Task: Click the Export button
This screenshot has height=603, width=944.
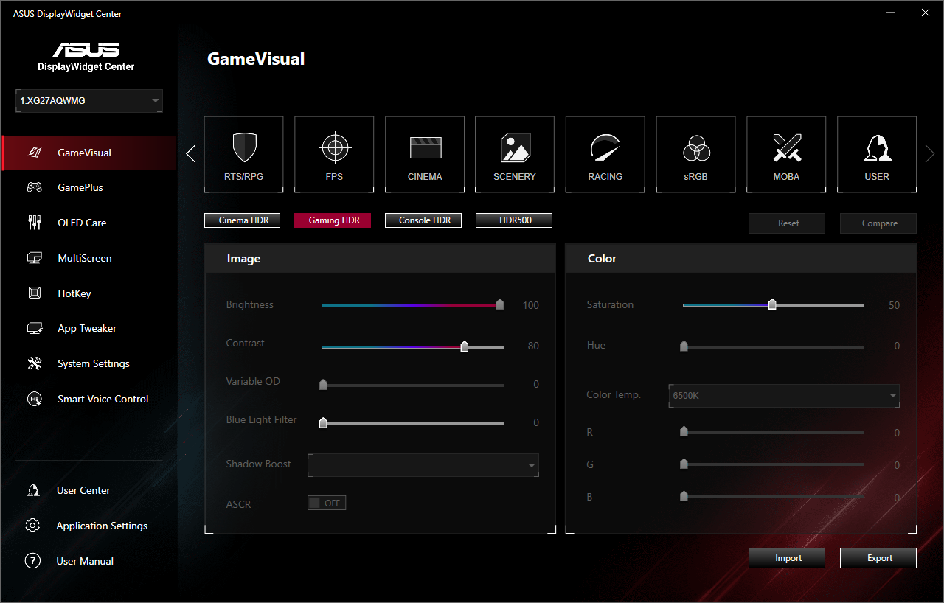Action: point(878,558)
